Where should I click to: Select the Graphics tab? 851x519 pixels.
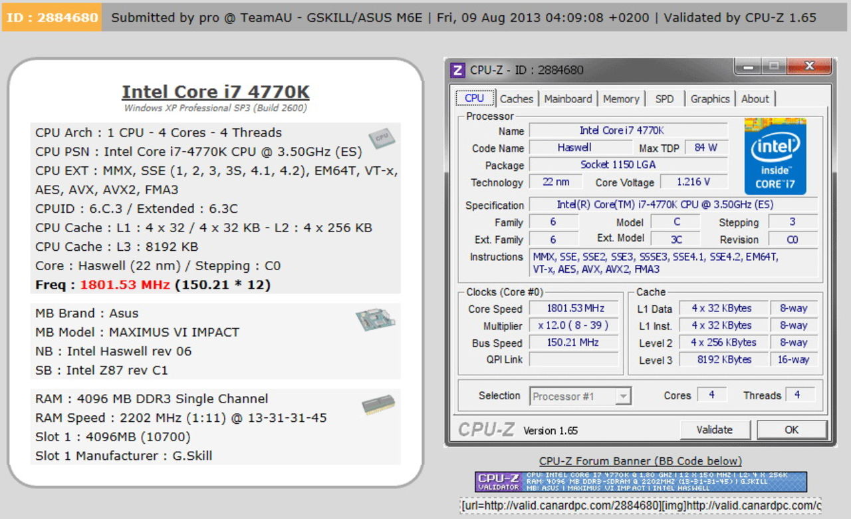click(x=709, y=98)
